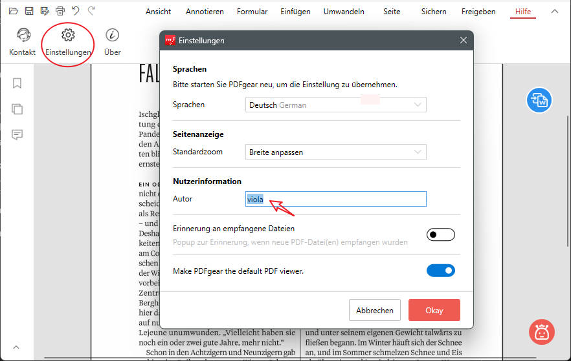Open the Sprachen dropdown showing Deutsch

point(336,105)
